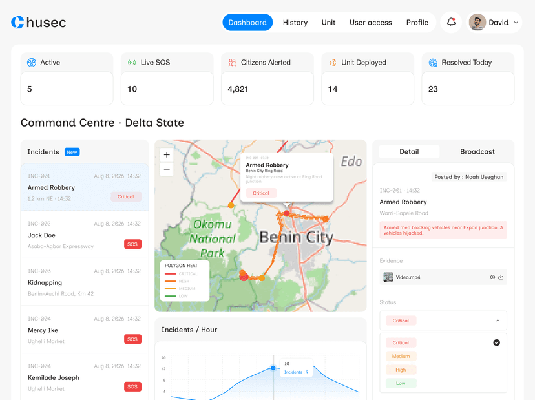Image resolution: width=535 pixels, height=400 pixels.
Task: Switch to the Broadcast tab
Action: 477,152
